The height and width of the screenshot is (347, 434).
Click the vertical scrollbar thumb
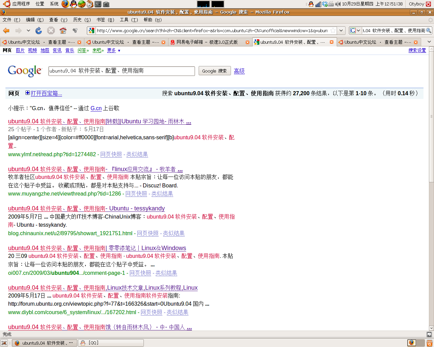431,117
